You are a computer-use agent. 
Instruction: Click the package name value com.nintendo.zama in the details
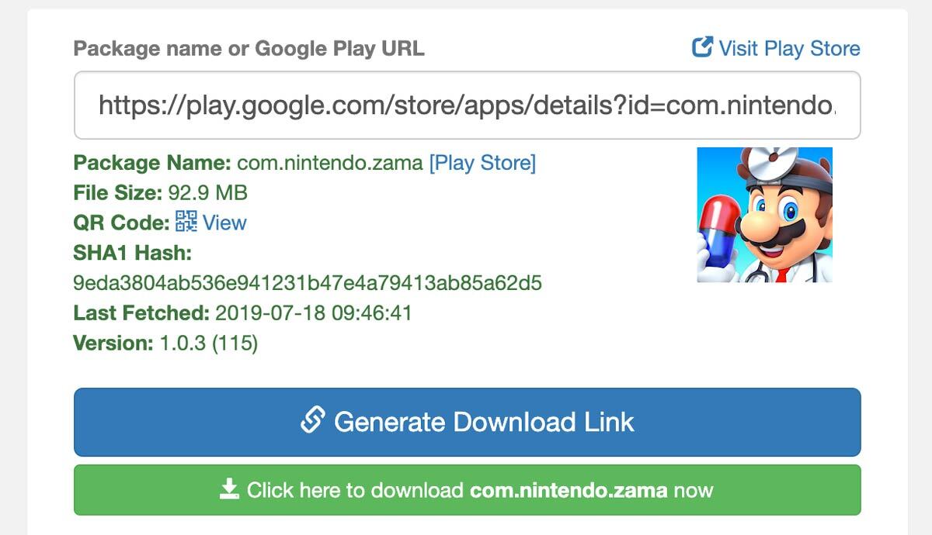click(330, 163)
